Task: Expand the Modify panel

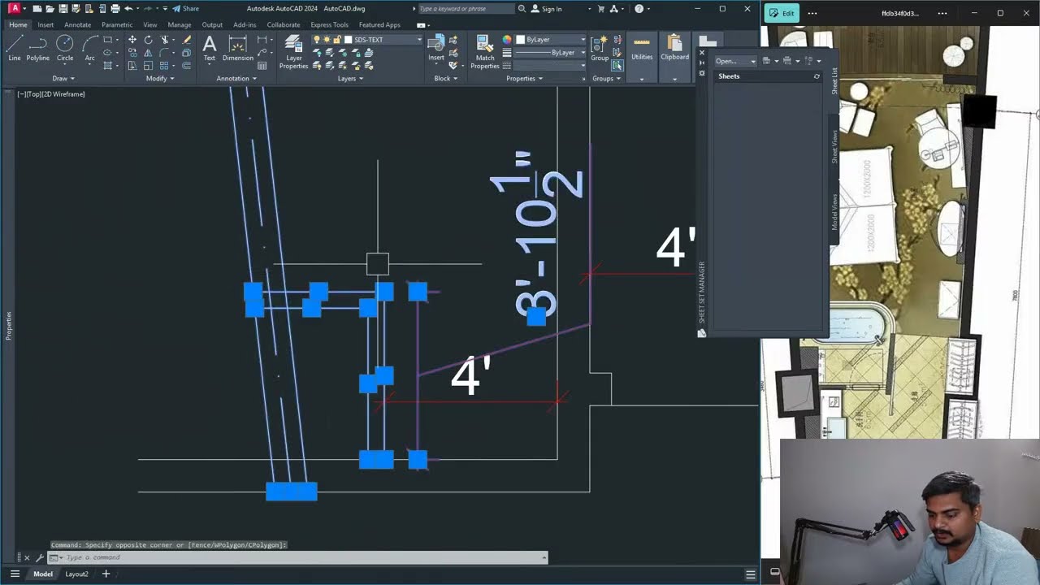Action: point(159,79)
